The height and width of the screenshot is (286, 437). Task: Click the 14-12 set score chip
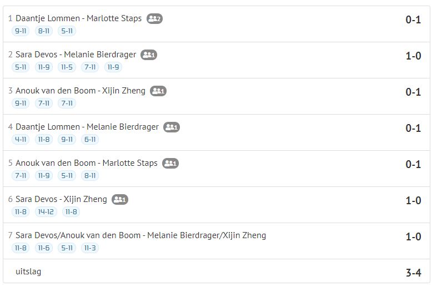[46, 212]
